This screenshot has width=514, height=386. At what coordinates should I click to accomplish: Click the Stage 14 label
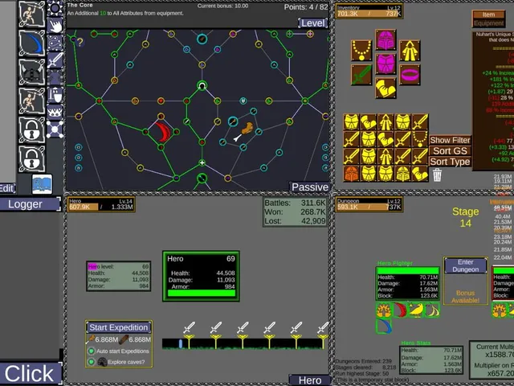pyautogui.click(x=466, y=217)
